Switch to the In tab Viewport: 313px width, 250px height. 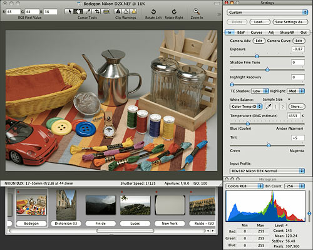pyautogui.click(x=229, y=33)
